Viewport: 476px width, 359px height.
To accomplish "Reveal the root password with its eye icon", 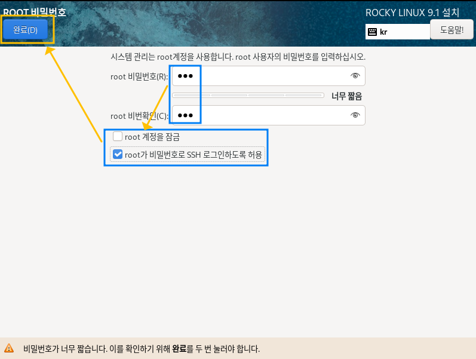I will pyautogui.click(x=355, y=76).
